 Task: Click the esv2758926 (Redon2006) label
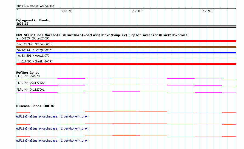pos(35,44)
